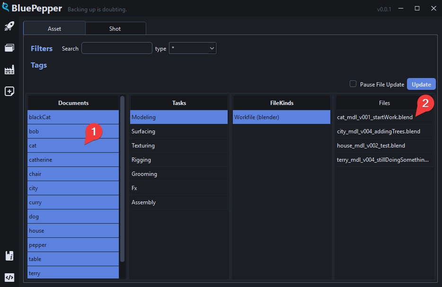Open the info file sidebar icon
This screenshot has width=442, height=287.
9,256
